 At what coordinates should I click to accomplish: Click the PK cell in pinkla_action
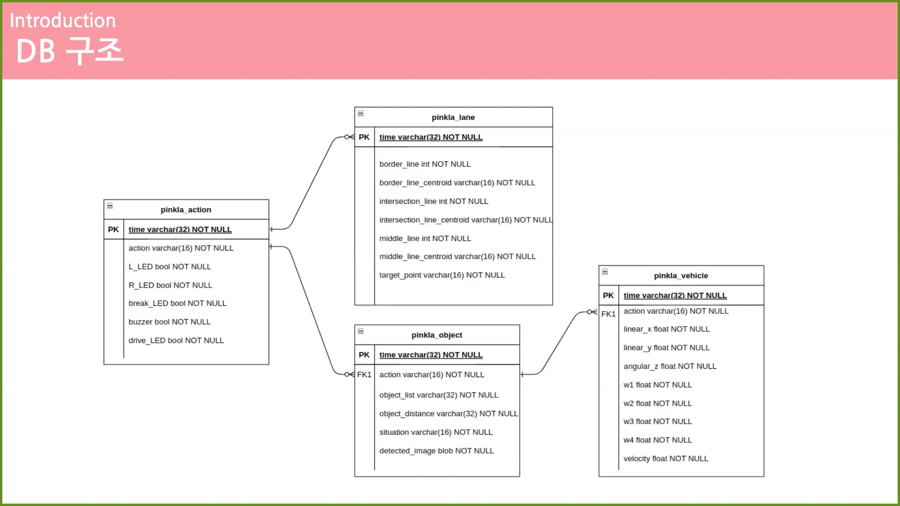coord(113,230)
